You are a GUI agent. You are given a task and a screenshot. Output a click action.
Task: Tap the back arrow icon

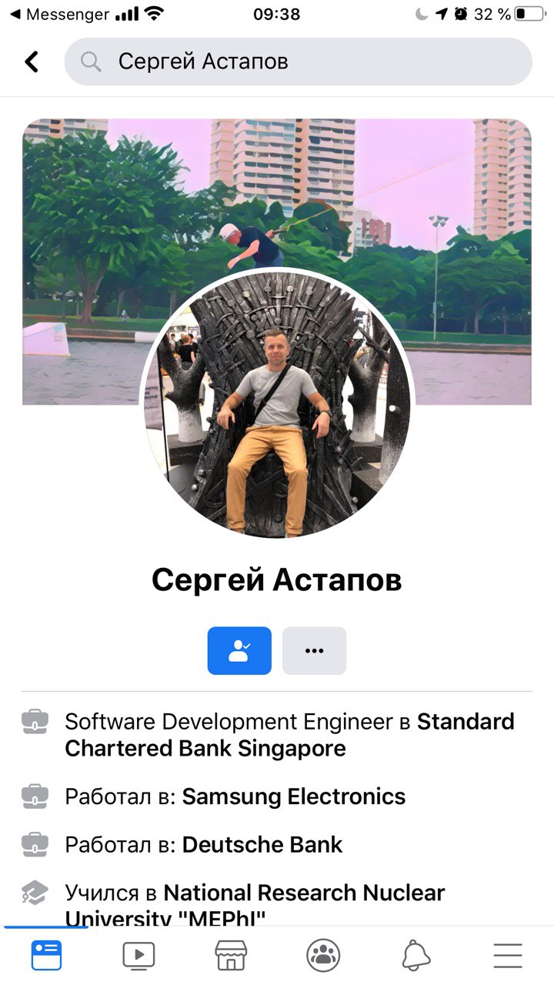[32, 62]
